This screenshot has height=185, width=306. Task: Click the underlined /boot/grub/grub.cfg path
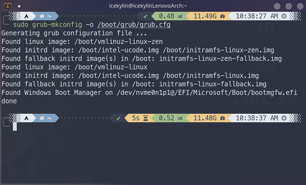pyautogui.click(x=134, y=25)
